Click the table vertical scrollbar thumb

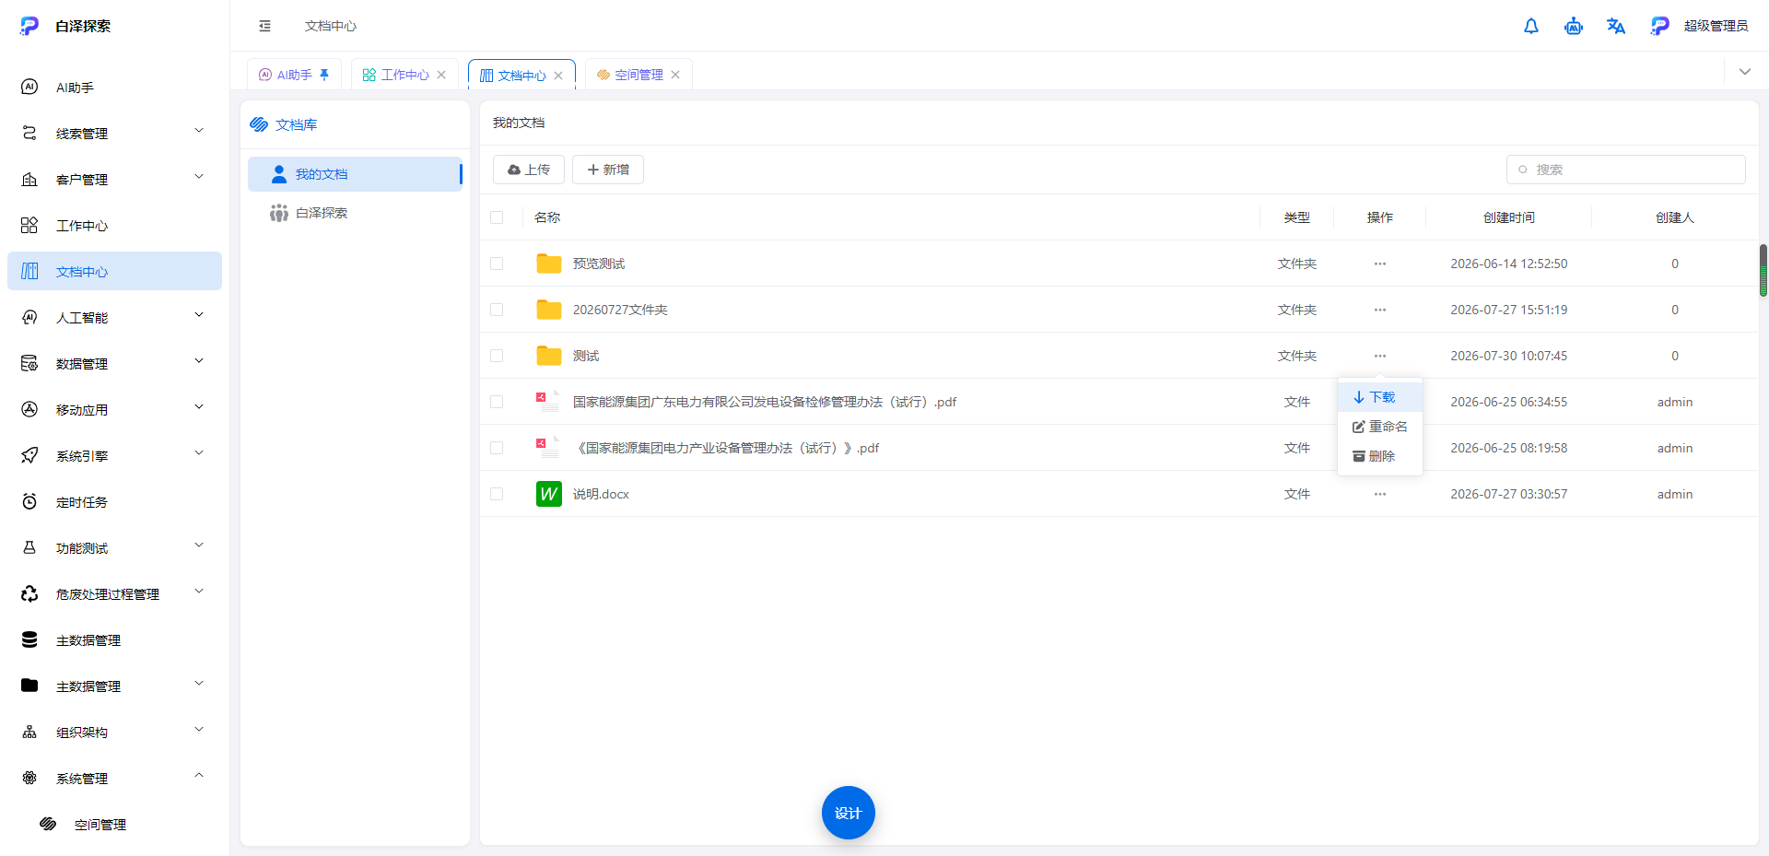pyautogui.click(x=1763, y=270)
